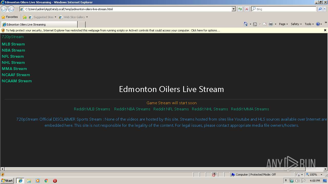Click the Refresh page icon
This screenshot has height=184, width=328.
pos(240,9)
